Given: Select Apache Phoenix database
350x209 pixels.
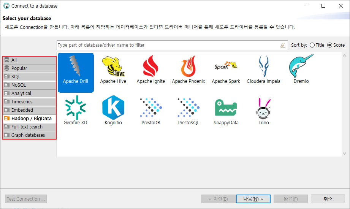Looking at the screenshot, I should click(188, 70).
